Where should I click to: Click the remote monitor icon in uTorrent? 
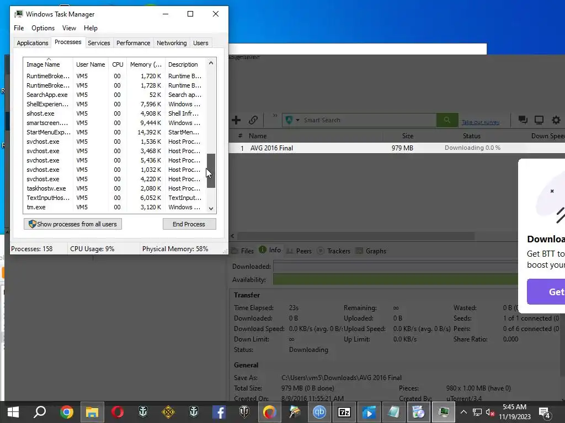tap(539, 120)
